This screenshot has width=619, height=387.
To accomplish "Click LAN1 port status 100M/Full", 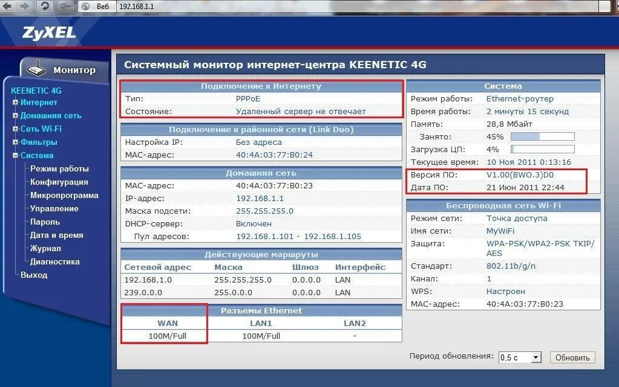I will point(261,336).
